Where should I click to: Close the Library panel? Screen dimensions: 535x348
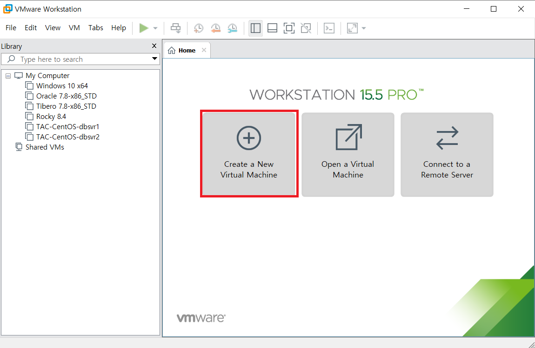154,46
